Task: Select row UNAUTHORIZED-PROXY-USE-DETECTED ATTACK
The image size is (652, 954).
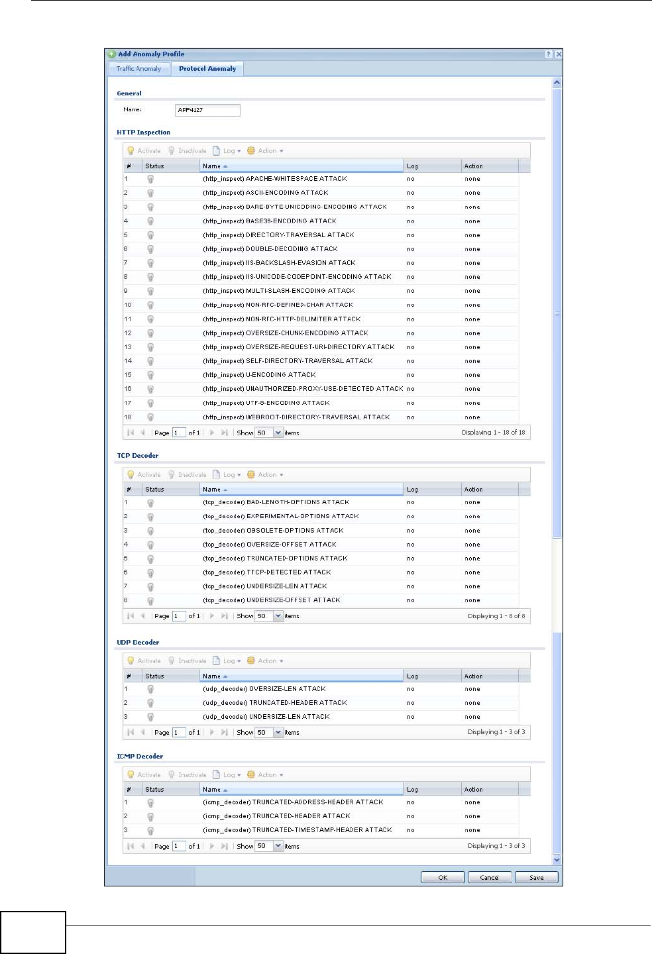Action: tap(321, 389)
